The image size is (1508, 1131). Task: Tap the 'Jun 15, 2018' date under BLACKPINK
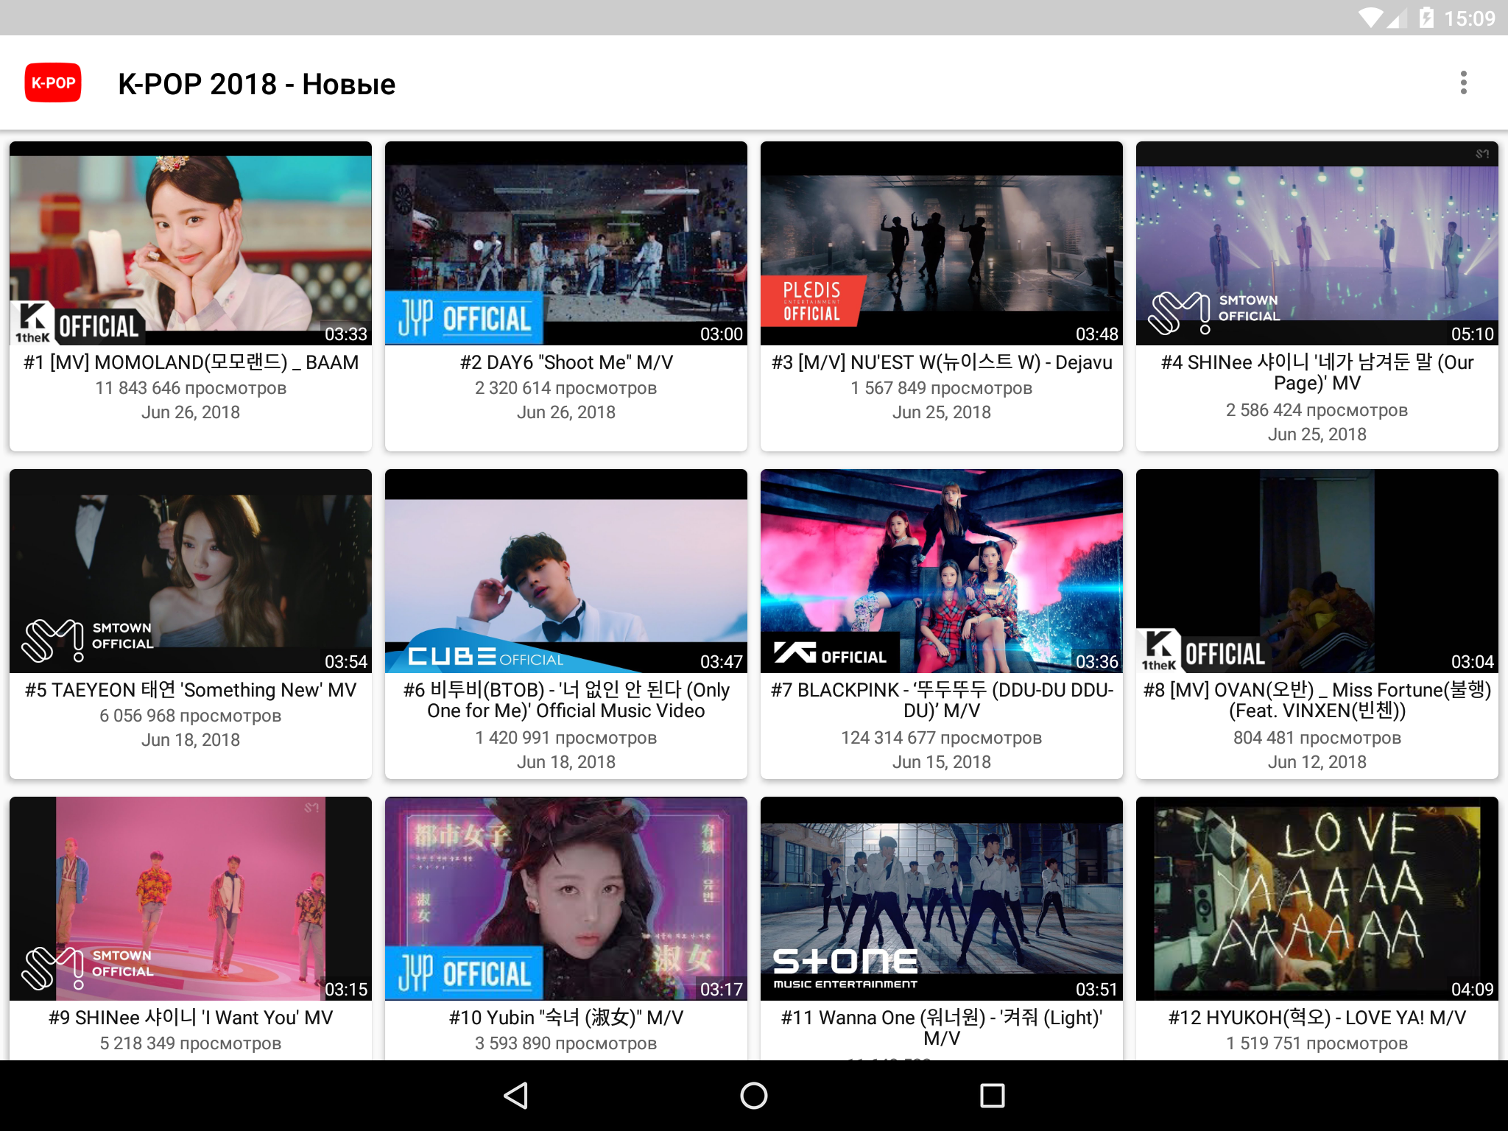(942, 762)
